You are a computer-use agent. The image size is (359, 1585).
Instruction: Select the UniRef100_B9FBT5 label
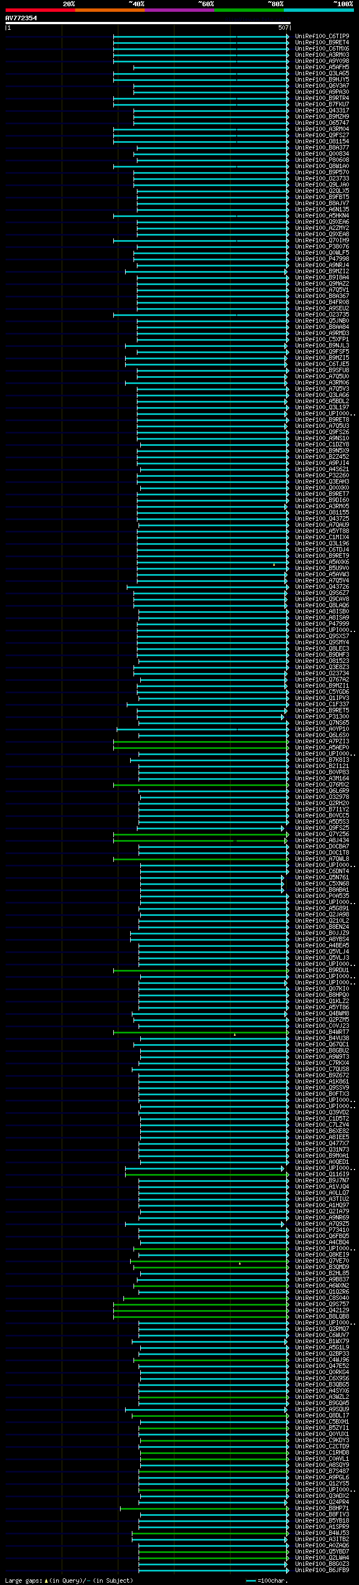click(x=321, y=197)
